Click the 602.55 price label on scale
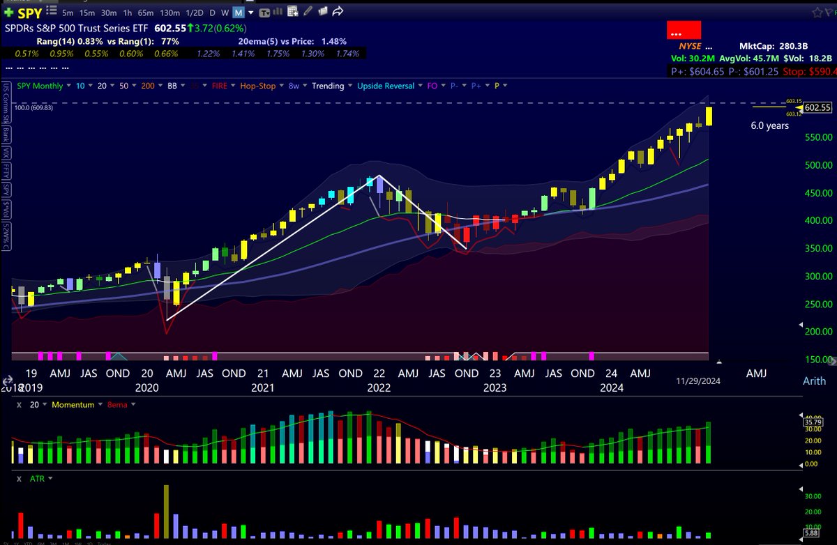Image resolution: width=837 pixels, height=545 pixels. point(817,107)
